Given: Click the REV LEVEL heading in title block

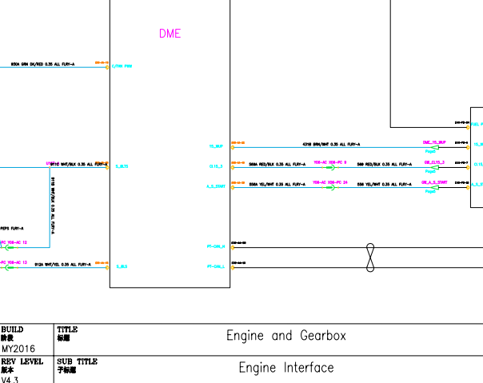Looking at the screenshot, I should [22, 361].
